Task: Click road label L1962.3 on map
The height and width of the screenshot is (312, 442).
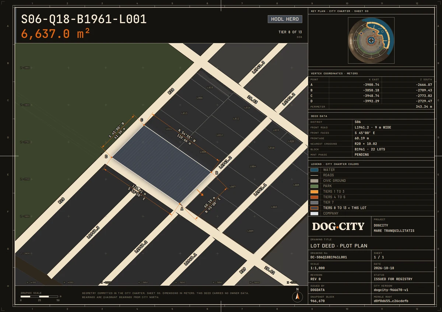Action: pyautogui.click(x=259, y=67)
